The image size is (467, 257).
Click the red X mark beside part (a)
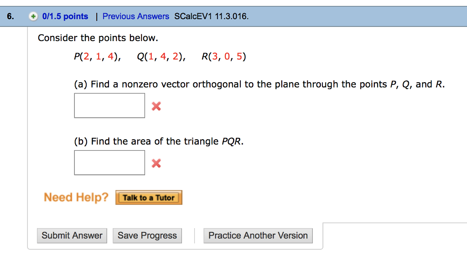click(x=156, y=106)
